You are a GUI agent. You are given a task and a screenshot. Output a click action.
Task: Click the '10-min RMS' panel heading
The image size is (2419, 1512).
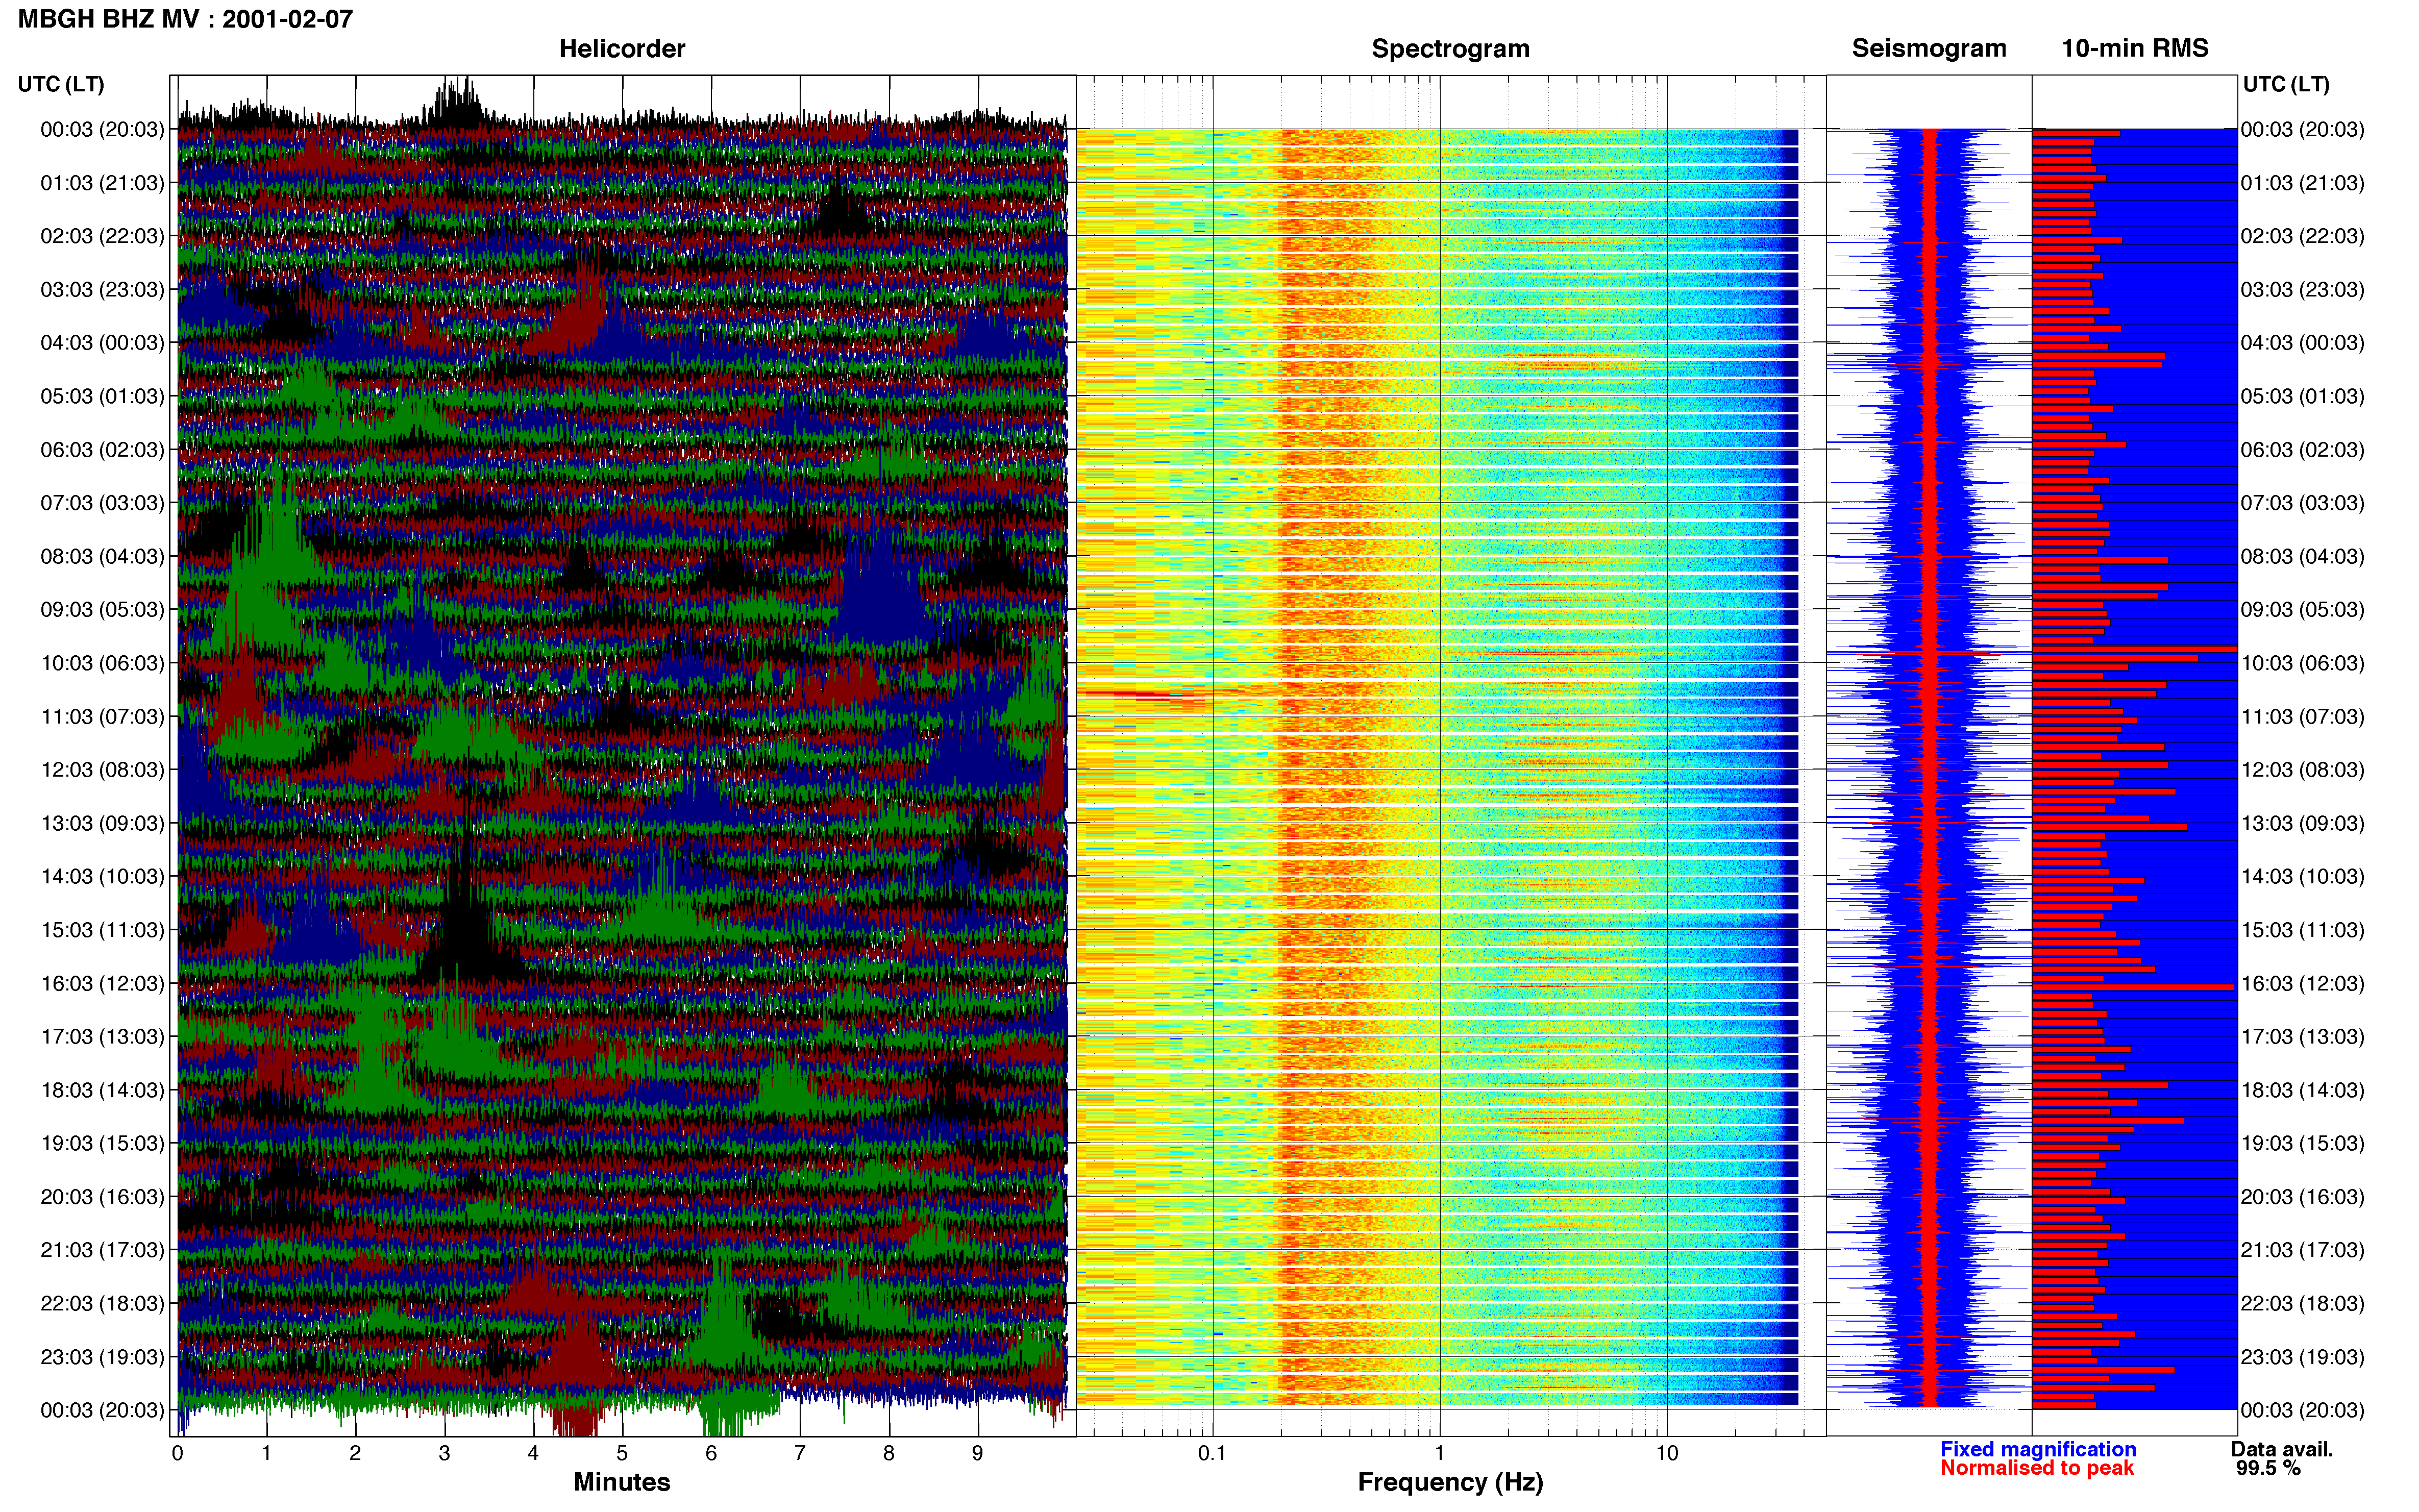pyautogui.click(x=2135, y=49)
